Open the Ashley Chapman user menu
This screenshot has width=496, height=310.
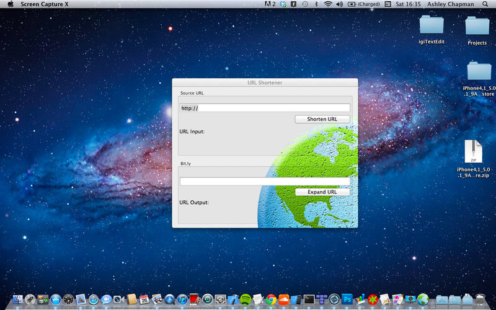point(451,4)
